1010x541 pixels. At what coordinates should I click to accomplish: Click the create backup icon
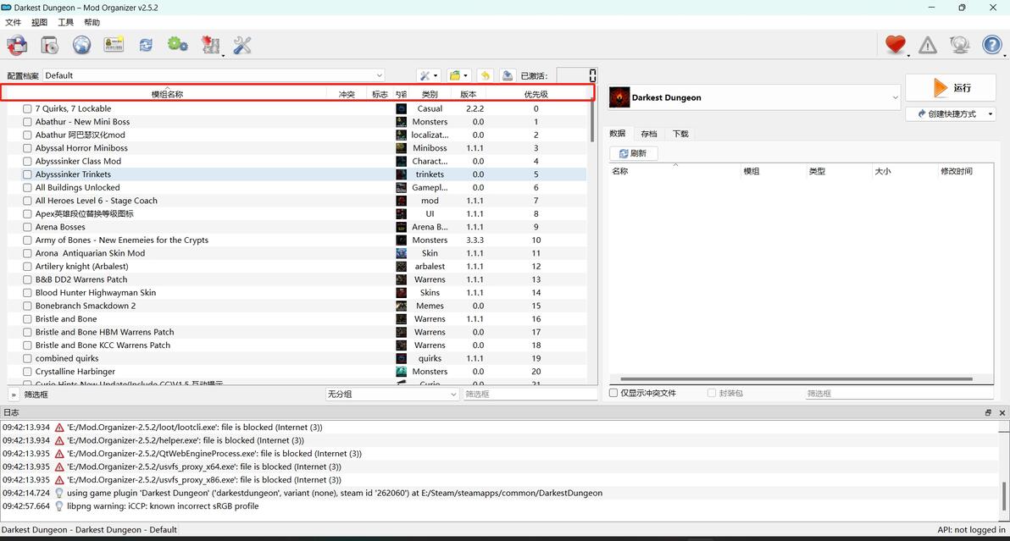point(507,75)
